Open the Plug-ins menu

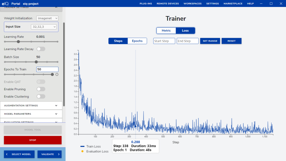(x=146, y=4)
